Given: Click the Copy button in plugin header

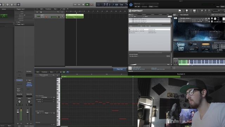Looking at the screenshot, I should [x=151, y=7].
